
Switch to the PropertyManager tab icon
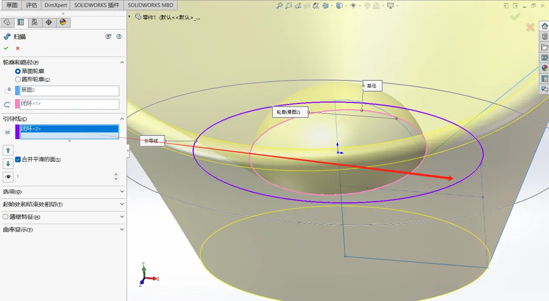pos(20,23)
